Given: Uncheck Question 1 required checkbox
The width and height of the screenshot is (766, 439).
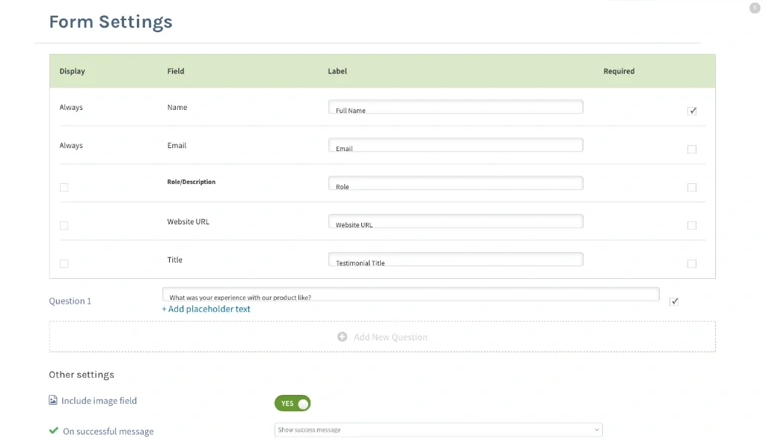Looking at the screenshot, I should pos(674,301).
